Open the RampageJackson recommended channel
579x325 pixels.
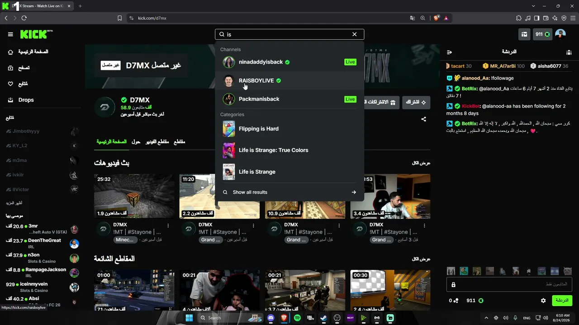pos(42,273)
